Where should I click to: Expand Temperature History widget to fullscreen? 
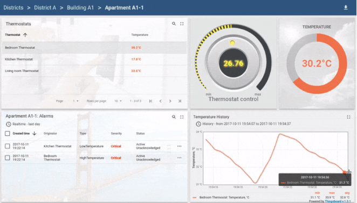(348, 117)
